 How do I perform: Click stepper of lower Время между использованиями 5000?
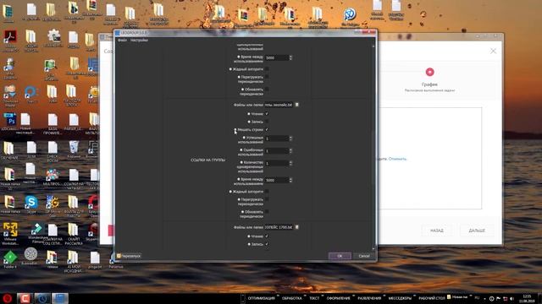(290, 180)
